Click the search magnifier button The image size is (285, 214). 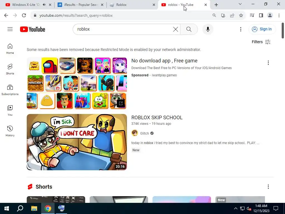tap(189, 29)
